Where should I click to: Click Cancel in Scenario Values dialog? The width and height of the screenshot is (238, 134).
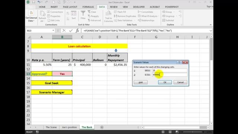(180, 82)
